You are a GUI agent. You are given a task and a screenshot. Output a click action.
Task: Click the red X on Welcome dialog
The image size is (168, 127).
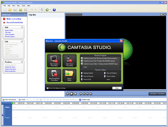click(x=121, y=41)
